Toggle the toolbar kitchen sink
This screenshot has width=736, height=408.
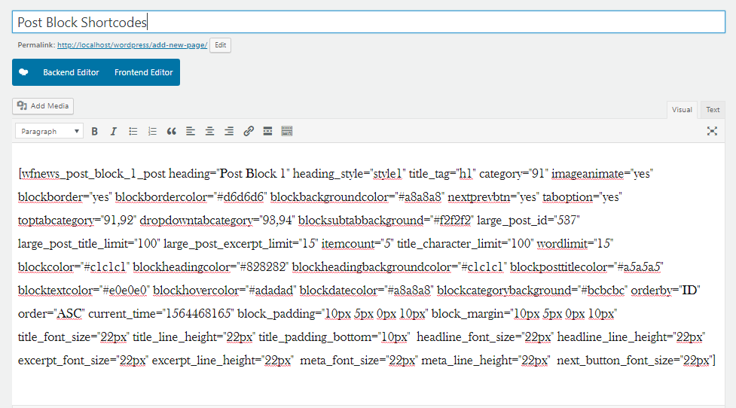click(287, 131)
